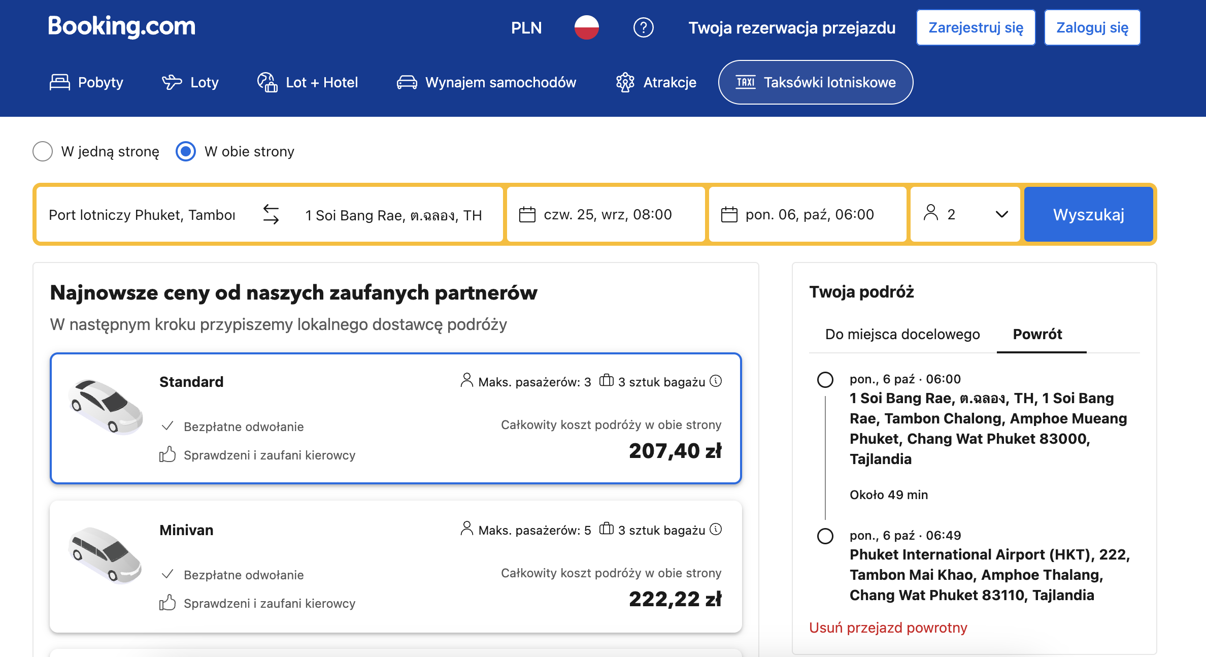
Task: Click the passenger person icon in search bar
Action: pyautogui.click(x=931, y=213)
